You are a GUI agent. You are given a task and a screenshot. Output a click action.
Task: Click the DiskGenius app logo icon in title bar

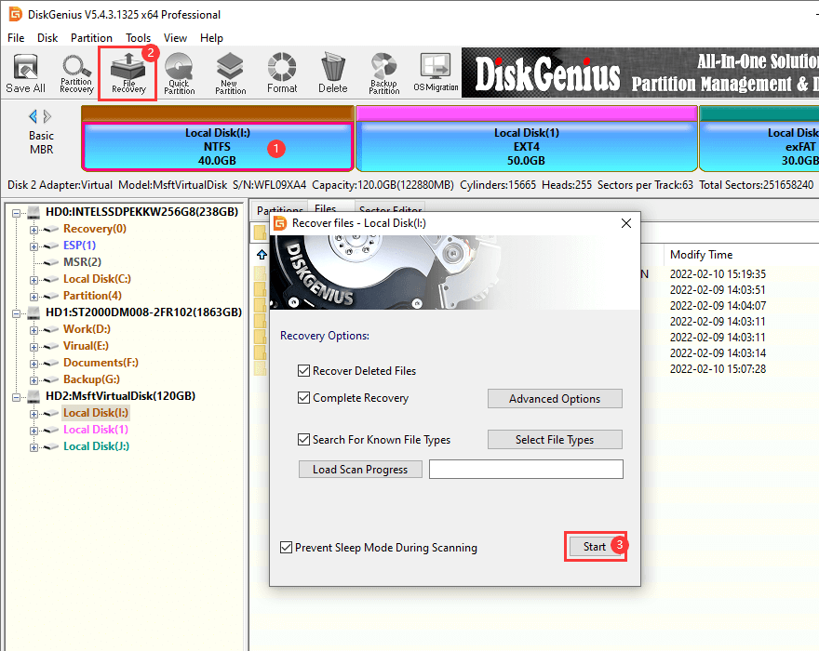point(15,14)
